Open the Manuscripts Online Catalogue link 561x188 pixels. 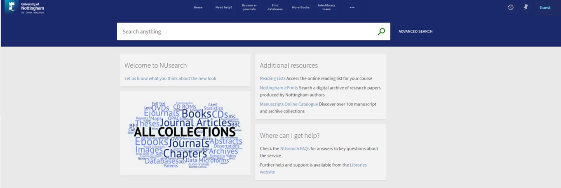pos(289,104)
